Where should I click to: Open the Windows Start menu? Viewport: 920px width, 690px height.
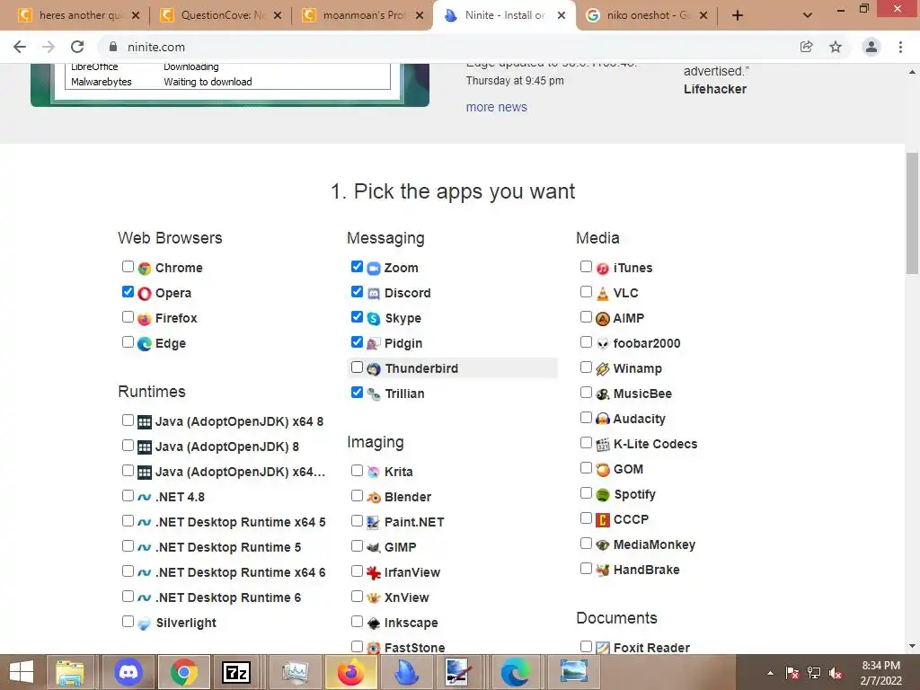click(x=22, y=672)
